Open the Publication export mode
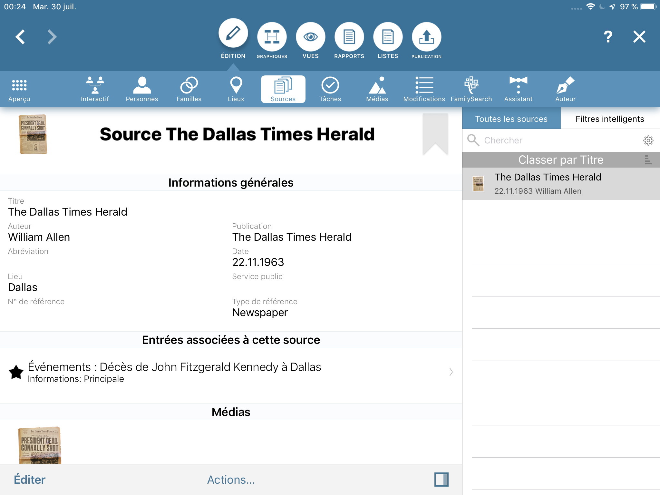 coord(426,40)
